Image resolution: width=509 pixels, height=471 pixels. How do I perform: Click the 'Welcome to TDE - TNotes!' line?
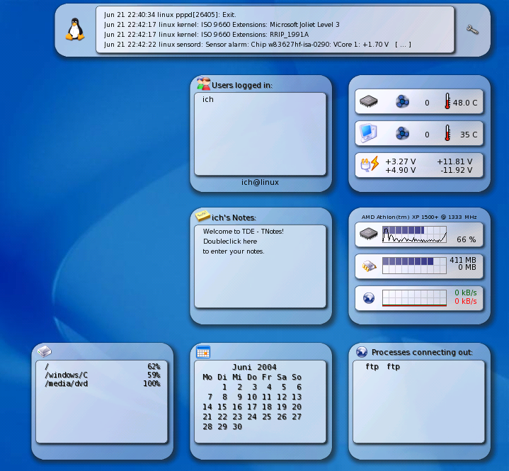(x=243, y=232)
